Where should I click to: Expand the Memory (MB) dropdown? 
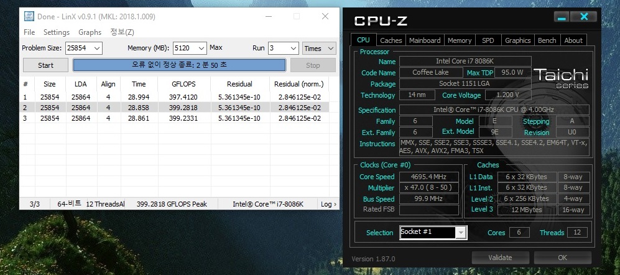click(201, 49)
